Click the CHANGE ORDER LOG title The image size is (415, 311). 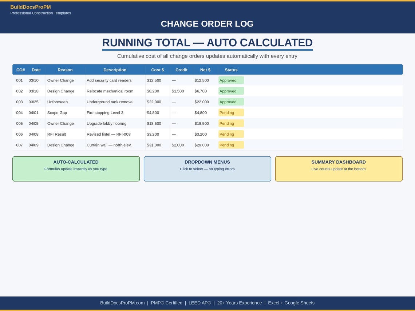[x=207, y=24]
